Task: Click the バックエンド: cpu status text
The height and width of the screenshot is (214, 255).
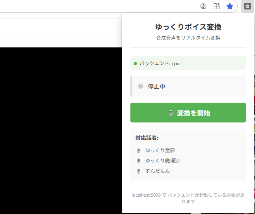Action: tap(160, 63)
